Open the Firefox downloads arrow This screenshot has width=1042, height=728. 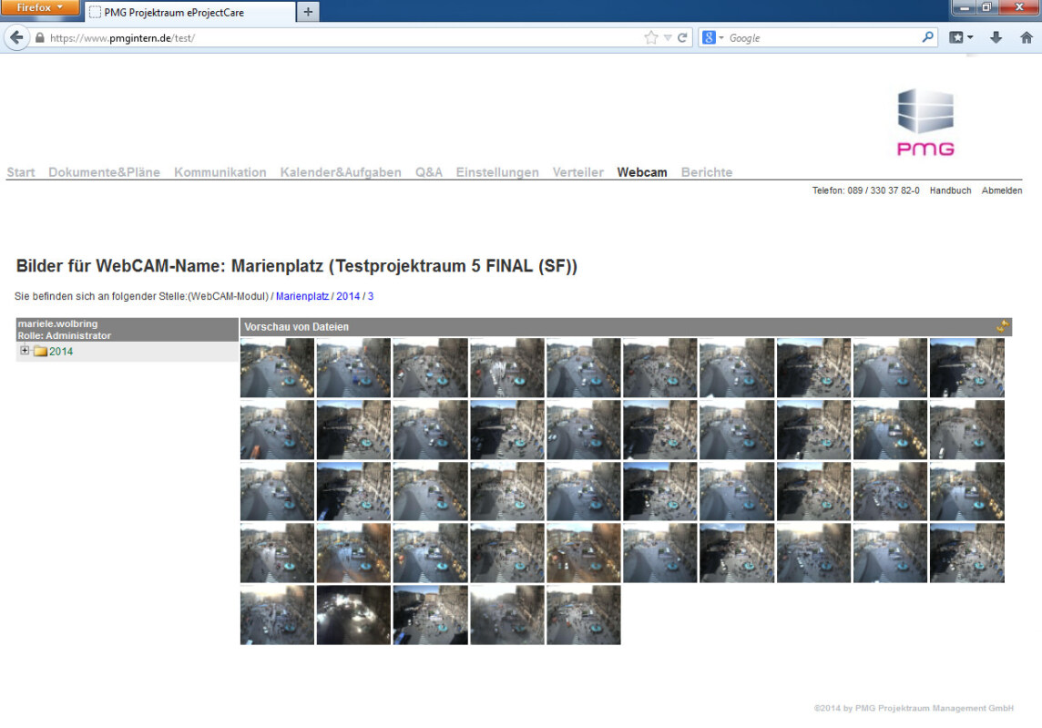pyautogui.click(x=996, y=38)
